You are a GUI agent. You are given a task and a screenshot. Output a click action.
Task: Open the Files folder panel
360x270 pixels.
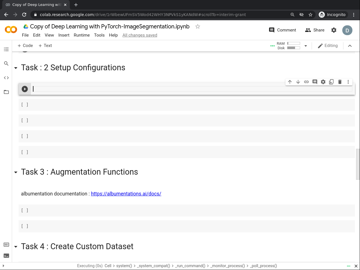tap(6, 92)
